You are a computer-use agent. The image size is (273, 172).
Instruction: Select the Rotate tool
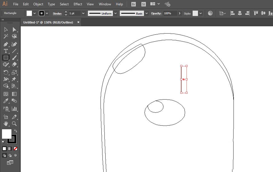coord(6,72)
